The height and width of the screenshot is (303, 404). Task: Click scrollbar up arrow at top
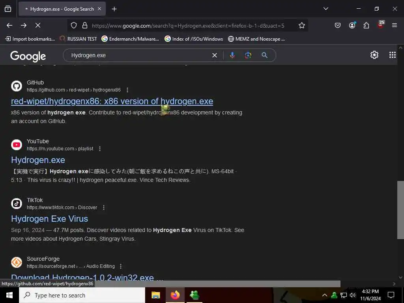[x=400, y=48]
